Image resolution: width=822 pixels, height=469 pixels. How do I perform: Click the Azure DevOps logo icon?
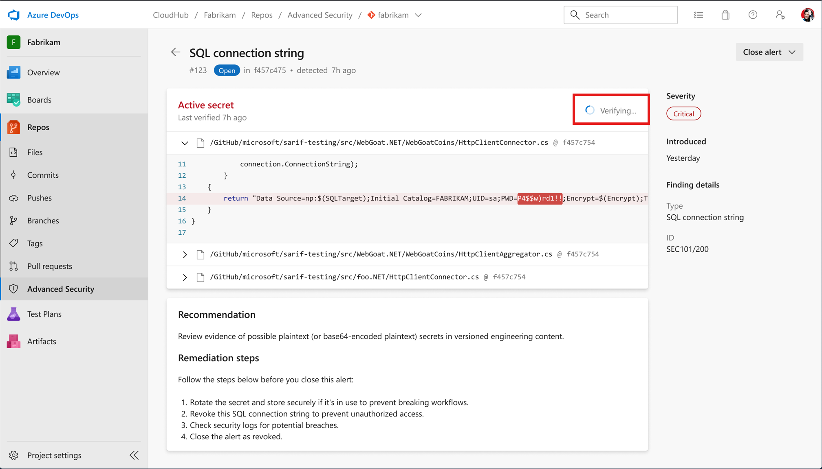[13, 15]
